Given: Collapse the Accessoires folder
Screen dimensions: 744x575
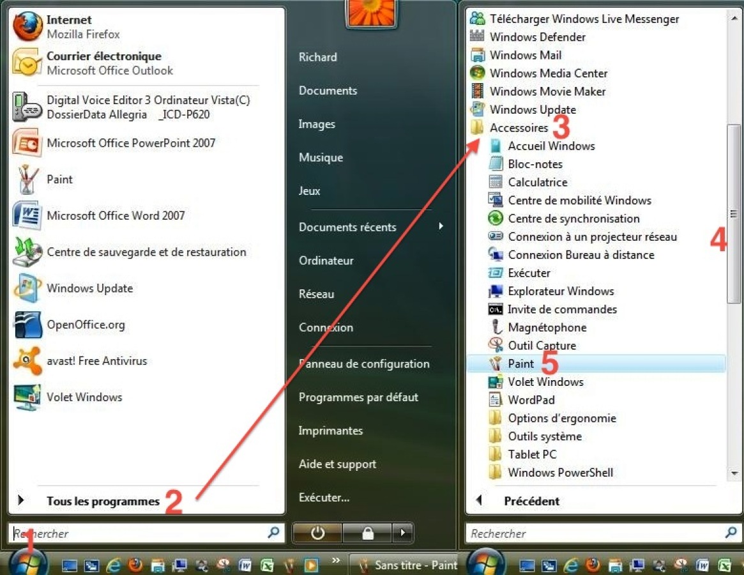Looking at the screenshot, I should pyautogui.click(x=519, y=128).
